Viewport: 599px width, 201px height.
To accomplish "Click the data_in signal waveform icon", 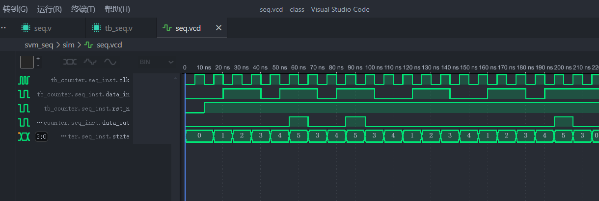I will 24,94.
